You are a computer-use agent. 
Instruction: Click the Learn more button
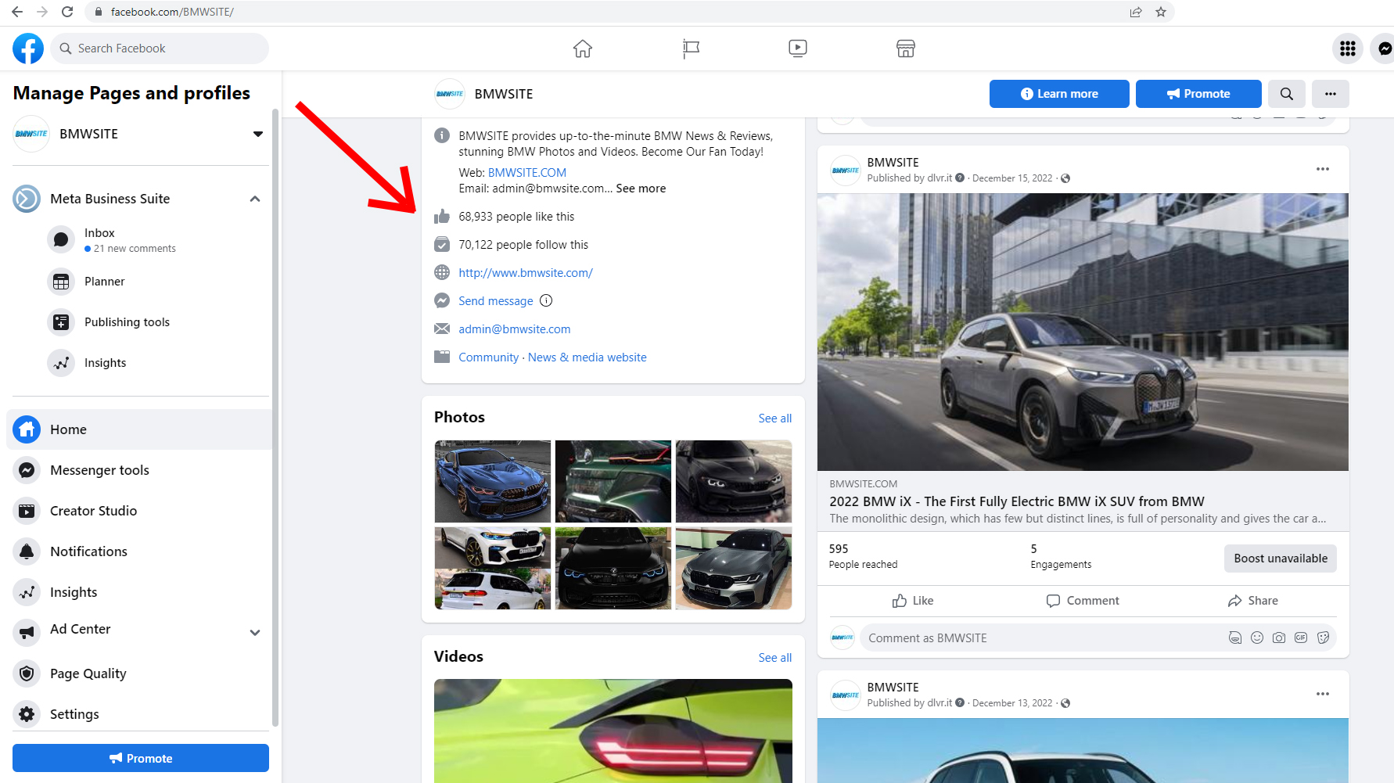click(x=1059, y=94)
